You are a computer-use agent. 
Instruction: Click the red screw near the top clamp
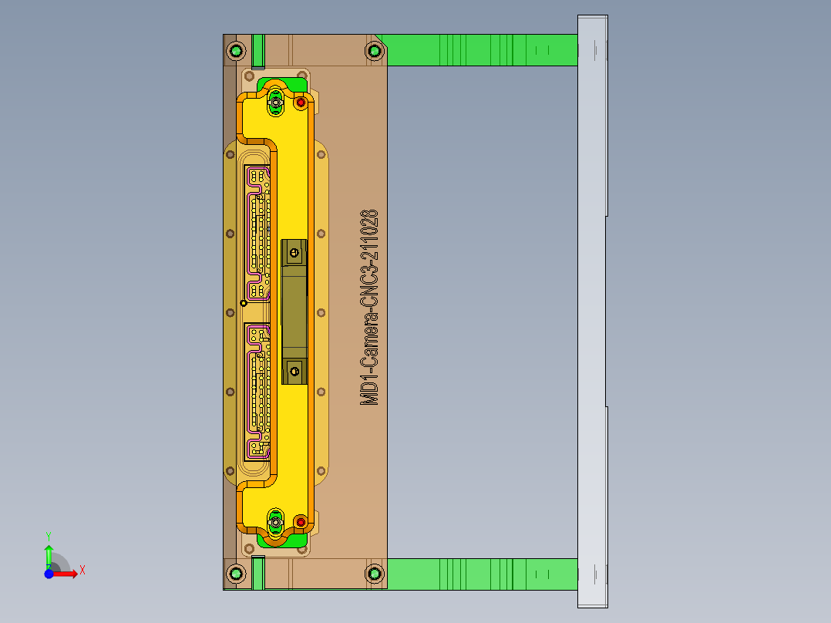click(x=300, y=101)
